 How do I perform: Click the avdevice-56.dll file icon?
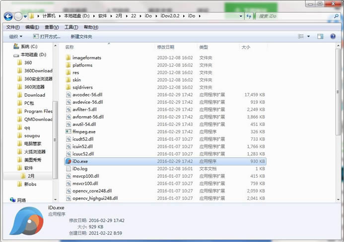(x=69, y=102)
